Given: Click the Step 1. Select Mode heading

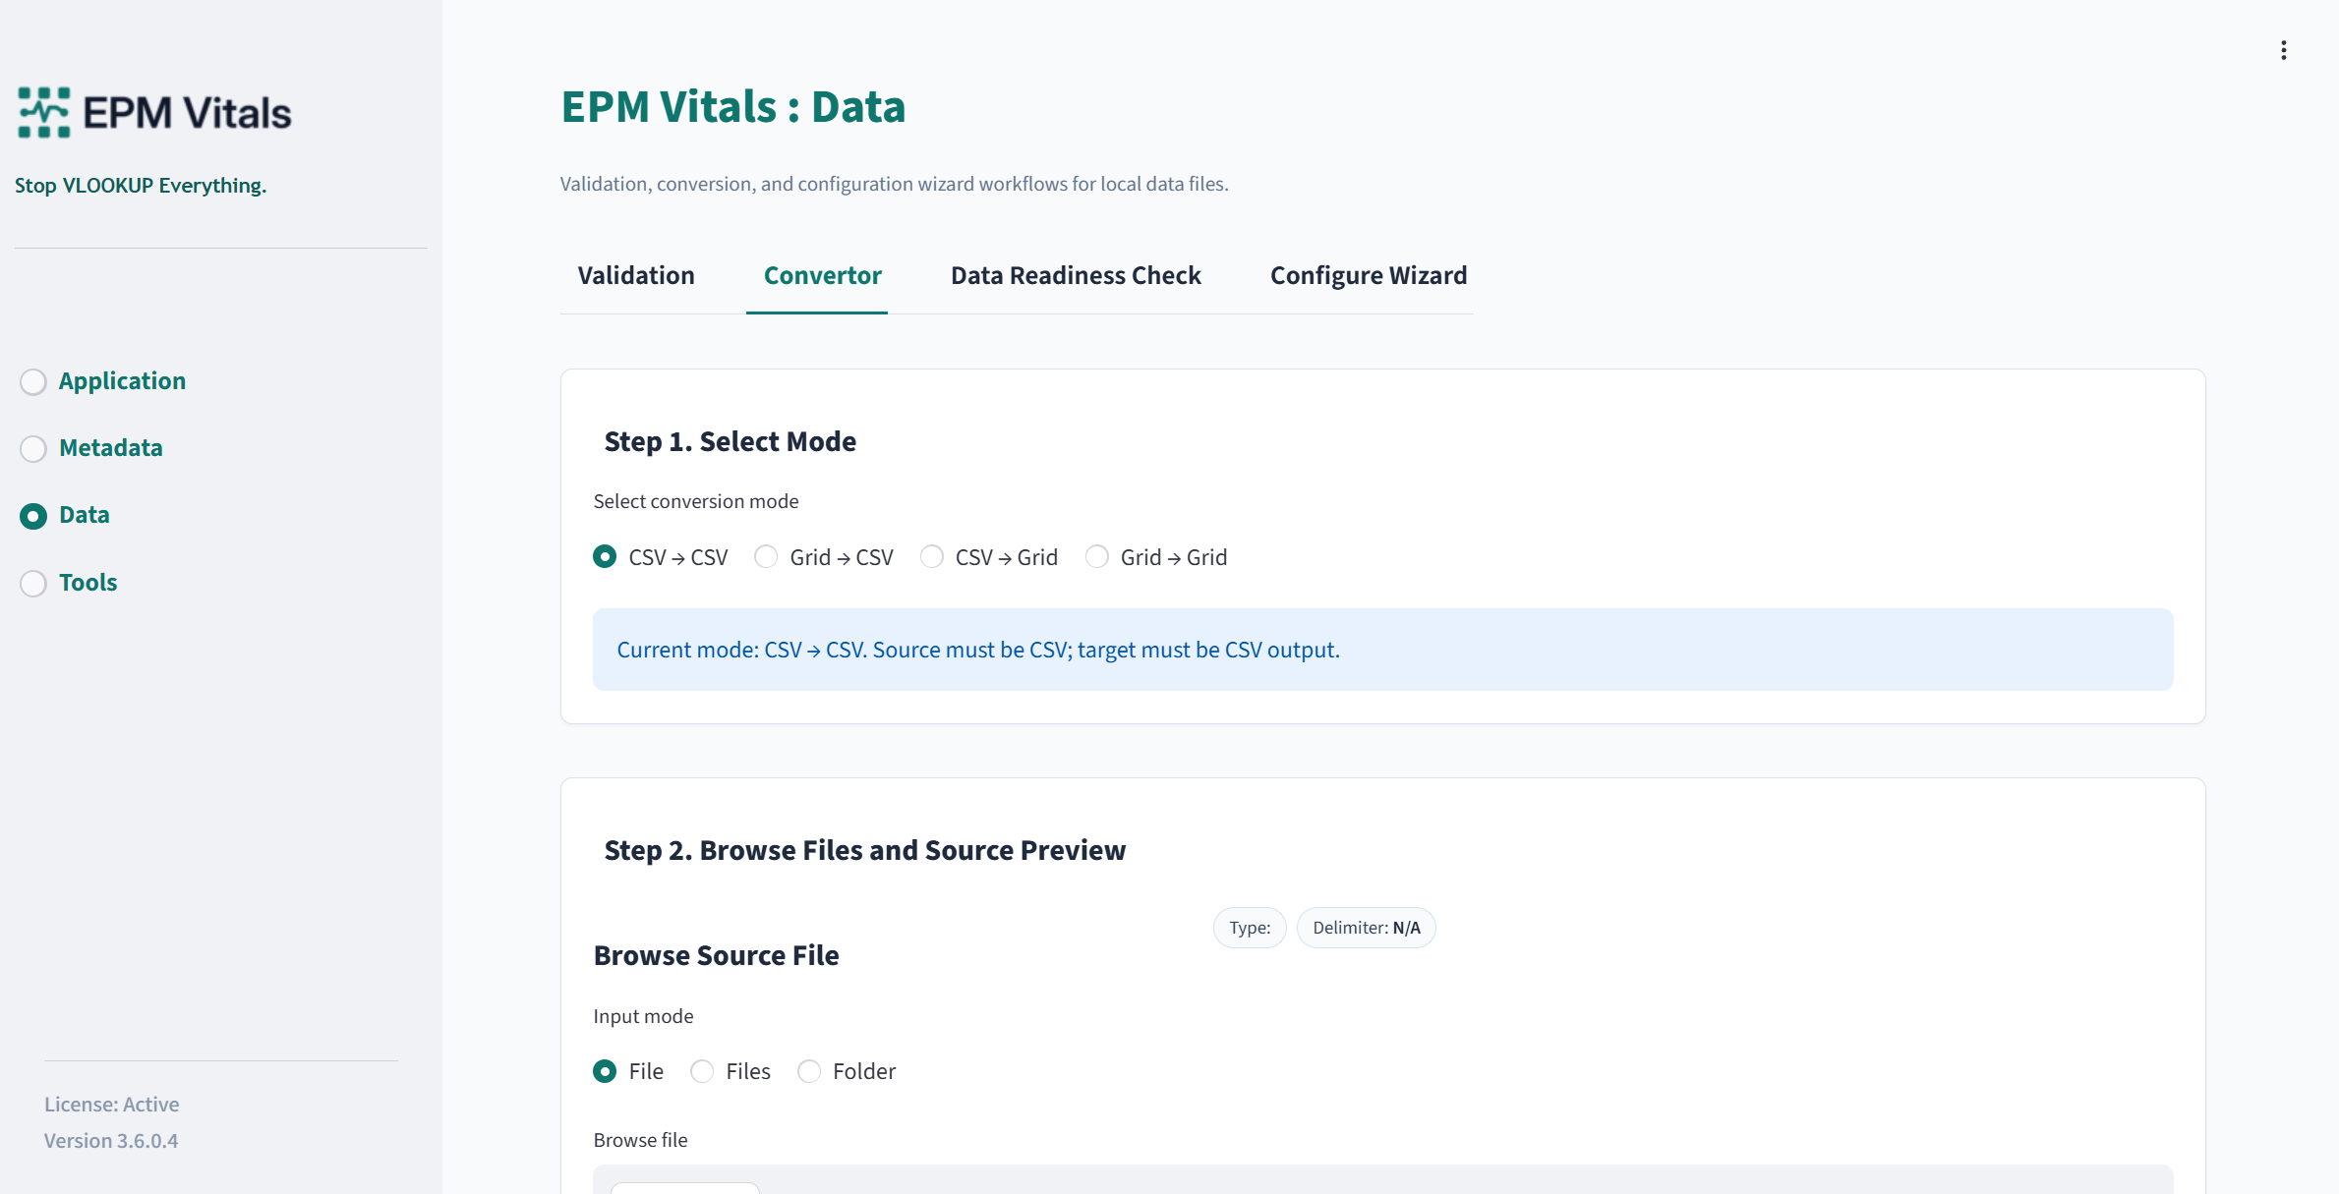Looking at the screenshot, I should pyautogui.click(x=730, y=441).
